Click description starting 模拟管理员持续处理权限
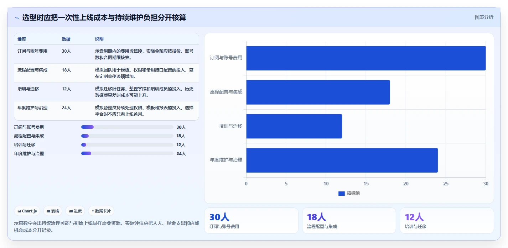The height and width of the screenshot is (248, 508). [x=144, y=111]
